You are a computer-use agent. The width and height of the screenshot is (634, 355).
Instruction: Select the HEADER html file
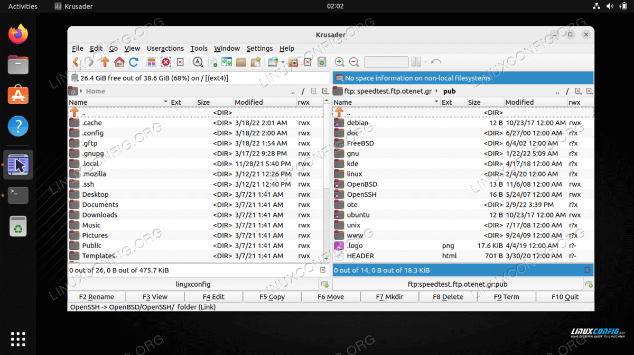[463, 256]
